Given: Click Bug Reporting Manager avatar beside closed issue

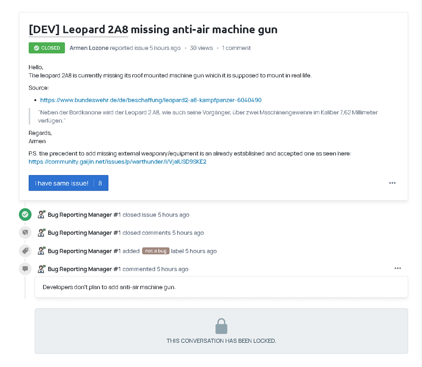Looking at the screenshot, I should pos(41,214).
